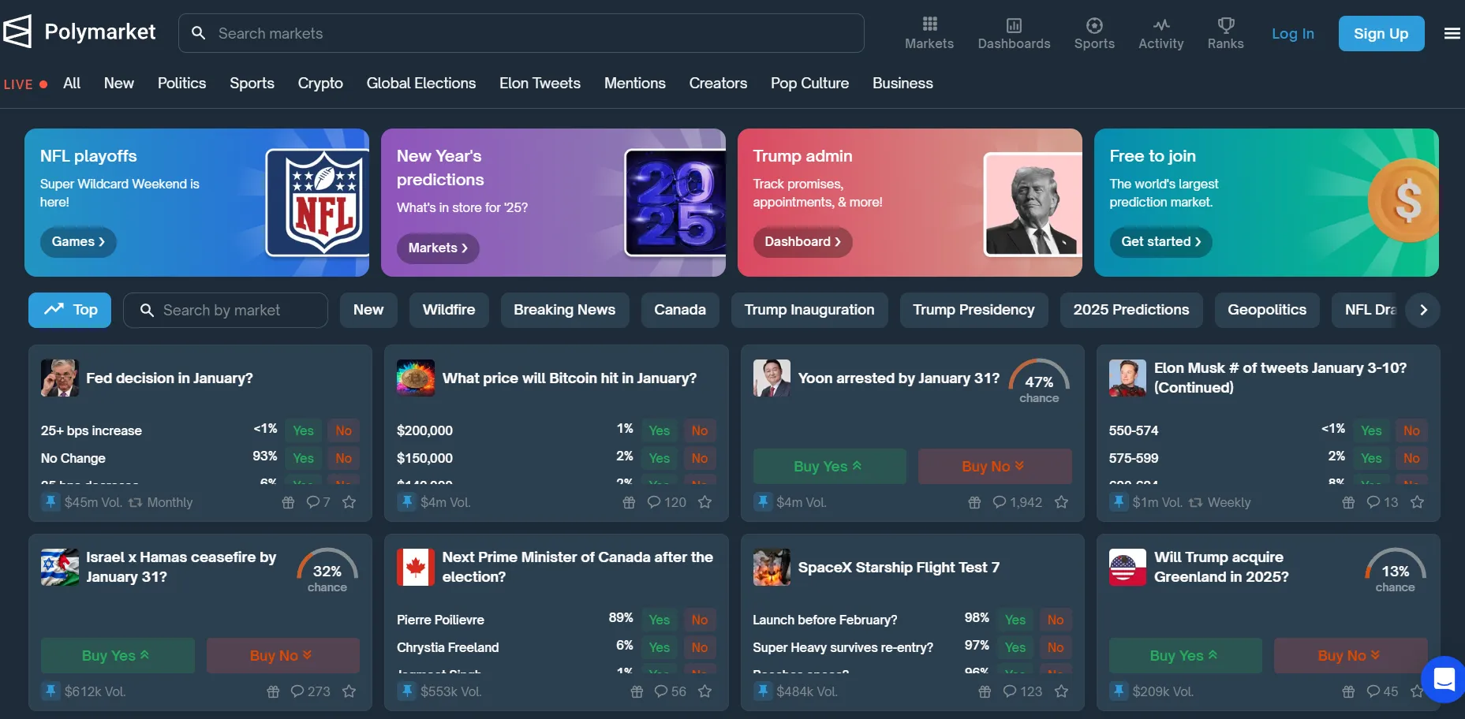Open the Sports icon in the top navigation

(x=1094, y=25)
